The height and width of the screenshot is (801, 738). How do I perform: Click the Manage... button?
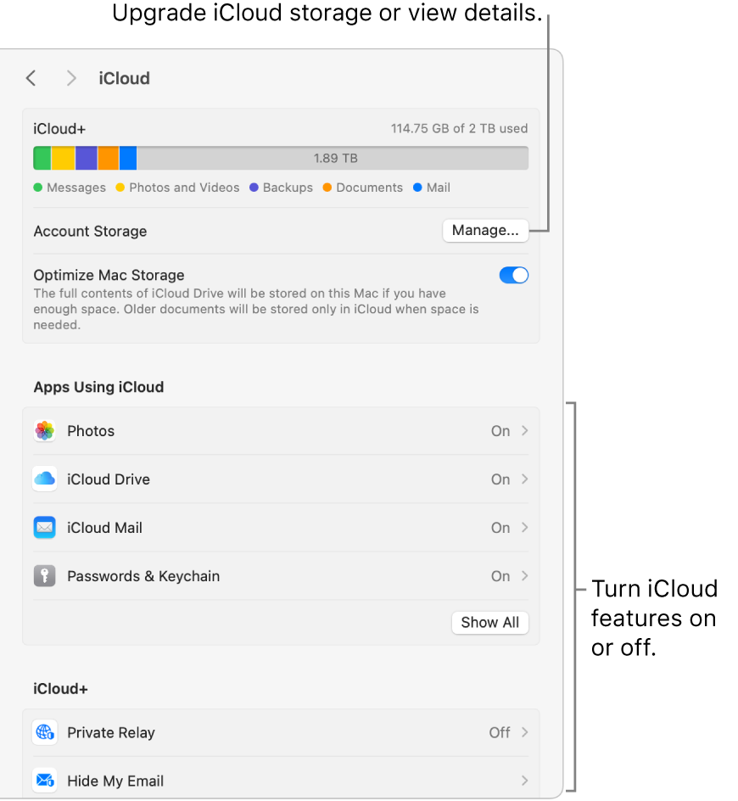[x=485, y=230]
